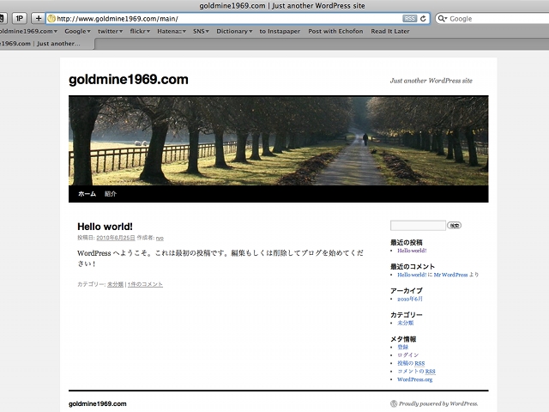Click the post date 2010年6月25日 link
Viewport: 549px width, 412px height.
point(116,238)
